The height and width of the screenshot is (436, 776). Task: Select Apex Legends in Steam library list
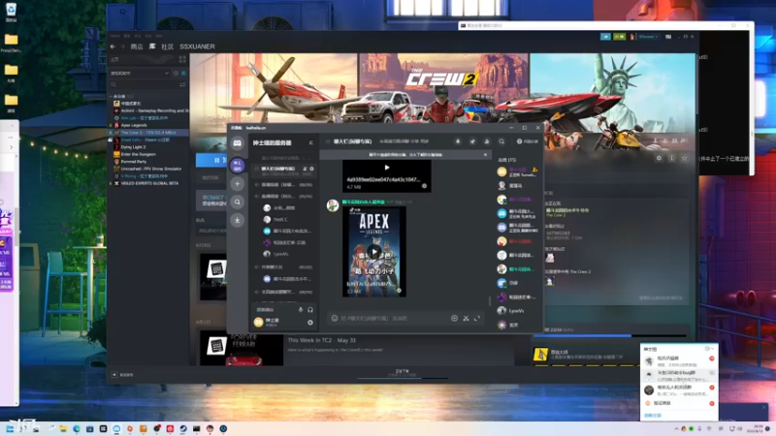point(134,125)
